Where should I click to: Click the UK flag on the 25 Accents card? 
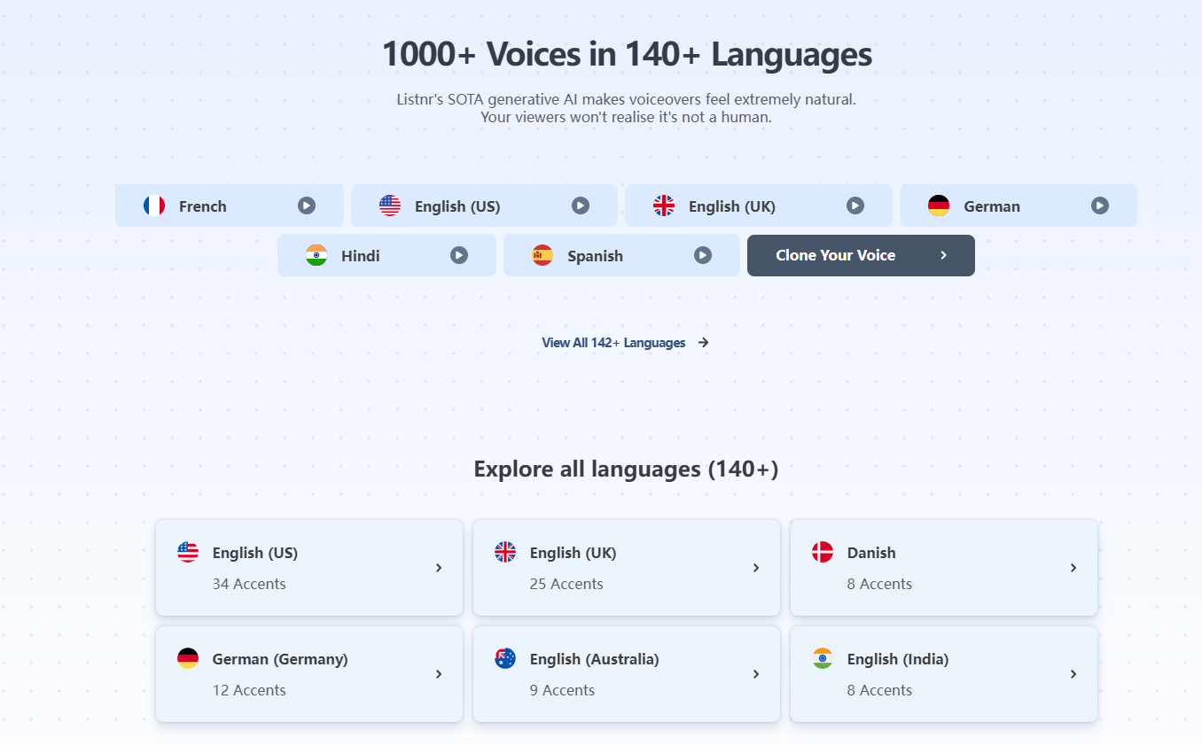coord(505,552)
